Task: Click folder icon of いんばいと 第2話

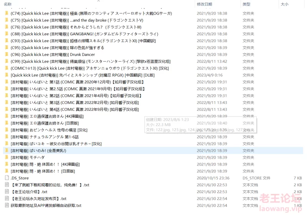Action: click(7, 95)
